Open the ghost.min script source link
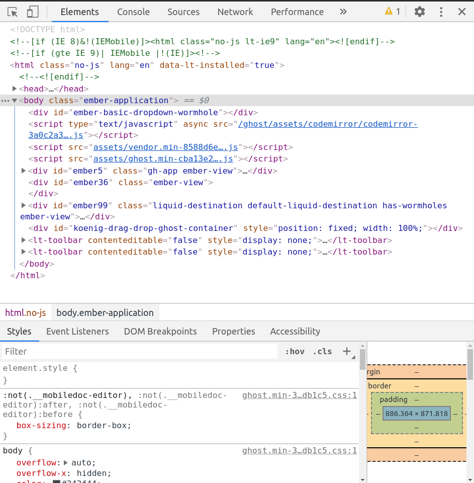 [x=163, y=159]
